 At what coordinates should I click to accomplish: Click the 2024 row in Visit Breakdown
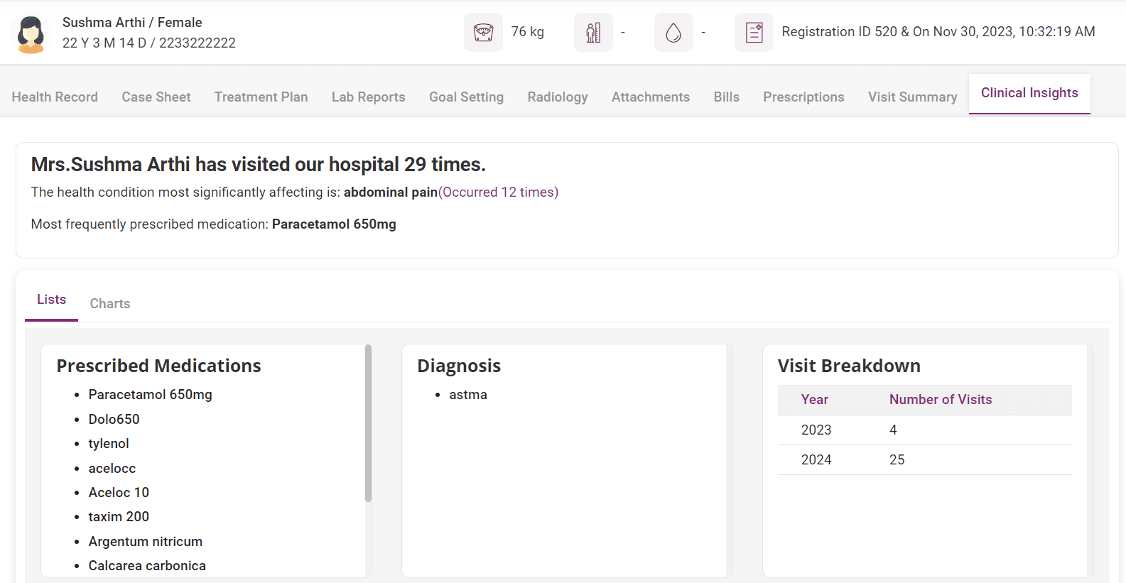(x=924, y=460)
